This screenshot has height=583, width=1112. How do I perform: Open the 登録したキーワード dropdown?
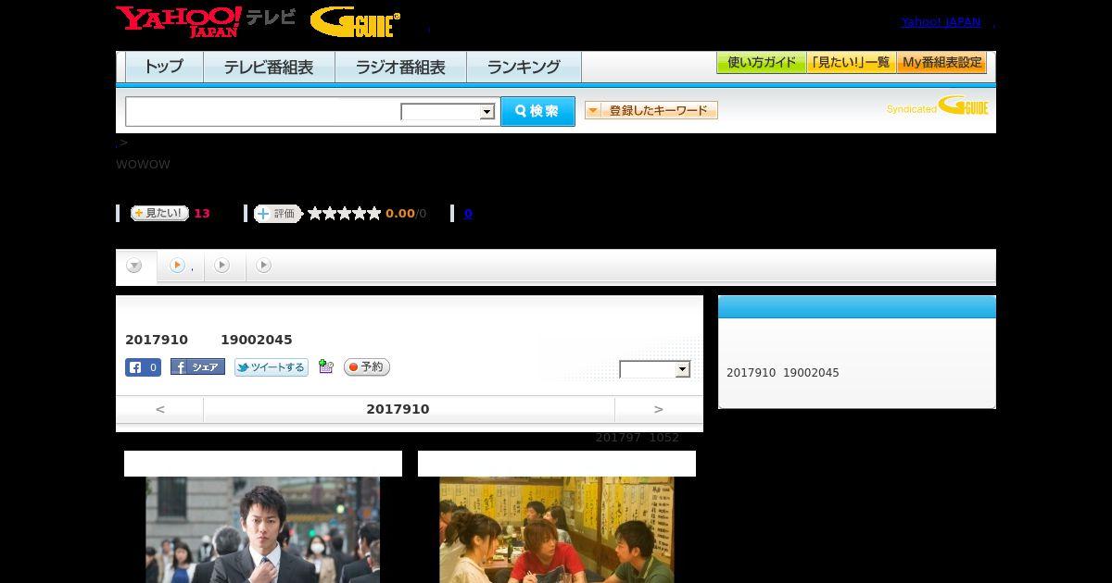pos(651,110)
